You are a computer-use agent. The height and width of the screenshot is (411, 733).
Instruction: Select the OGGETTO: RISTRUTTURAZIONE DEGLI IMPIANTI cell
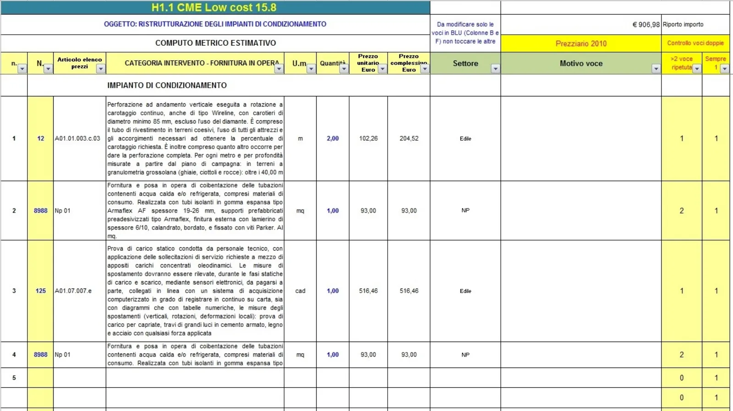click(215, 24)
